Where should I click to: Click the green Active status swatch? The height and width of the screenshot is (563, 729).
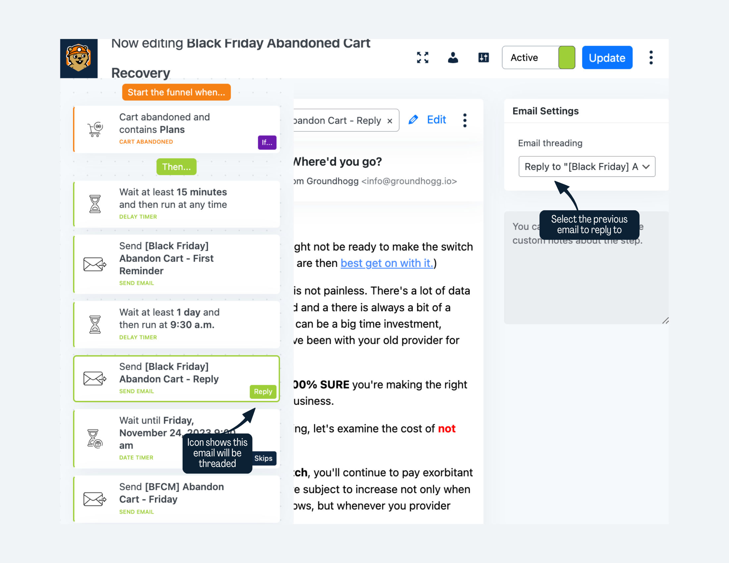click(x=566, y=58)
